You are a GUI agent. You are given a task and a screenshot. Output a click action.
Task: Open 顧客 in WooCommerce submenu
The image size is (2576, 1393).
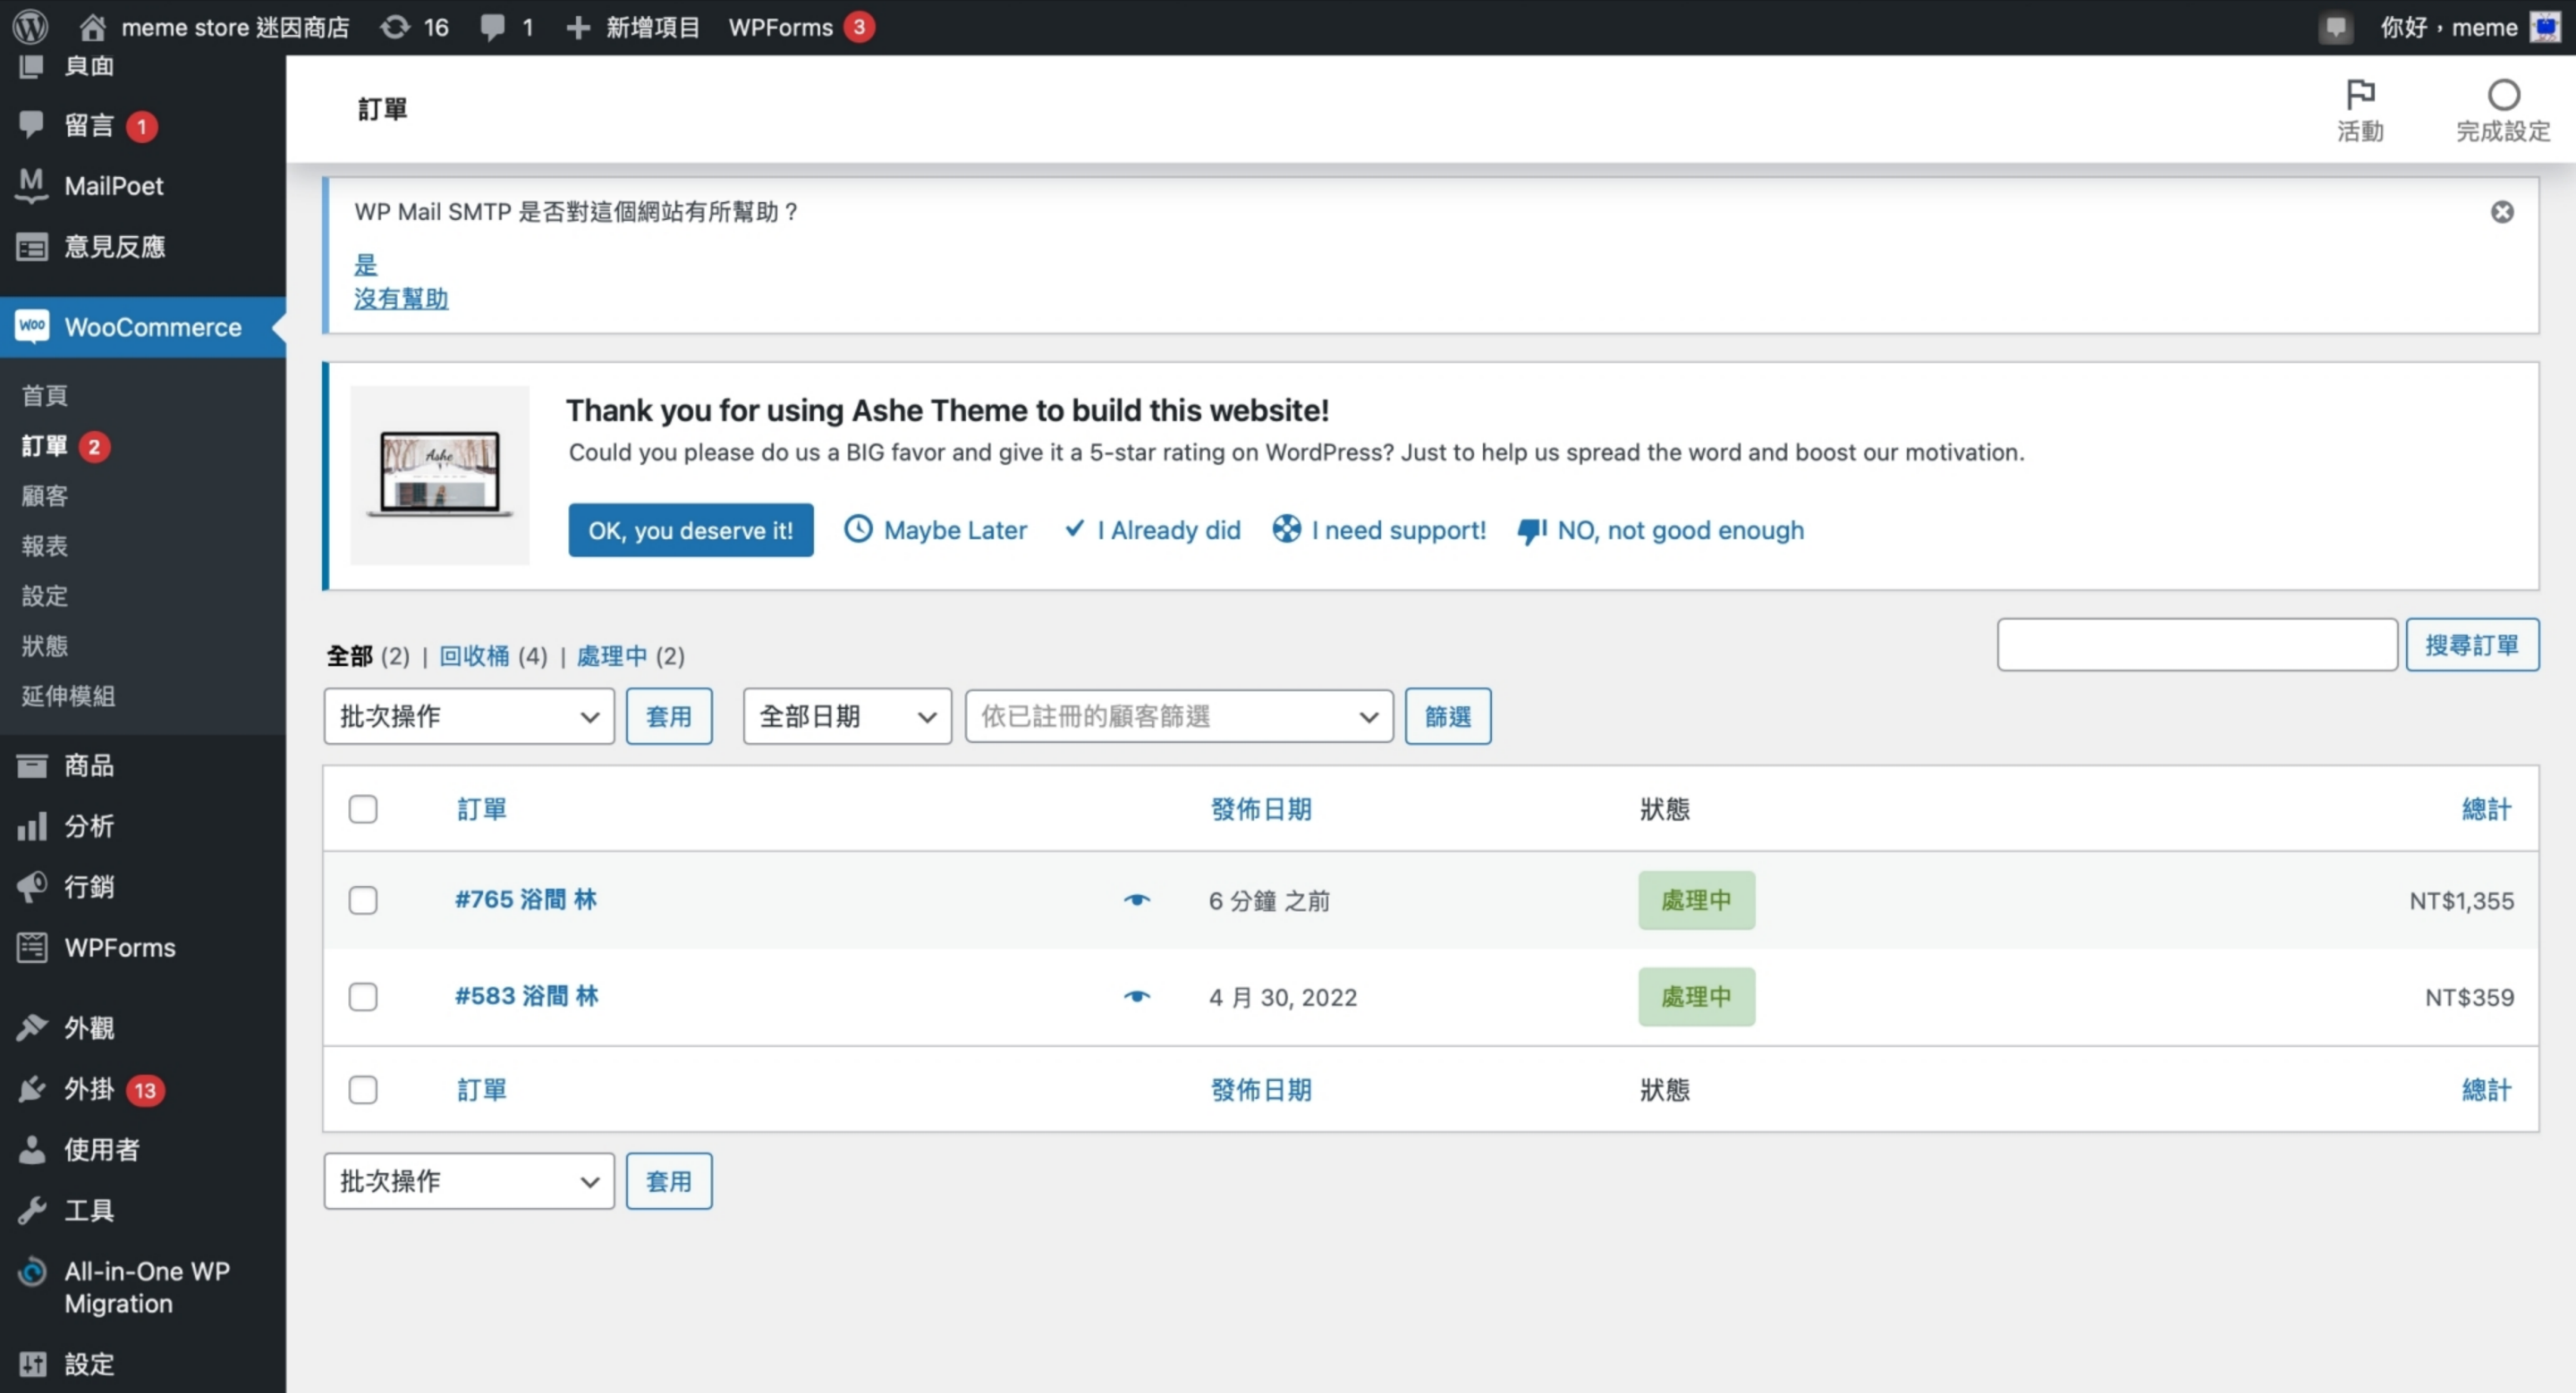point(45,495)
